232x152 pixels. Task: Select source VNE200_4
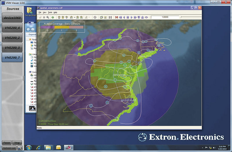pos(12,28)
